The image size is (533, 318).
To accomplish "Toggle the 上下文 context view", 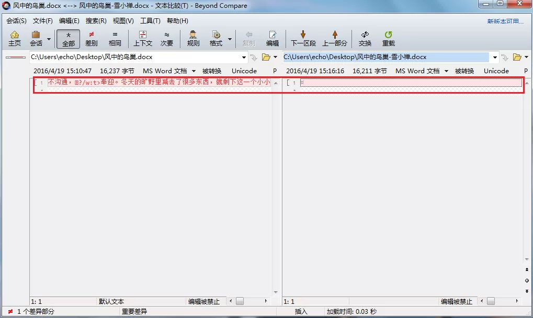I will [x=143, y=38].
